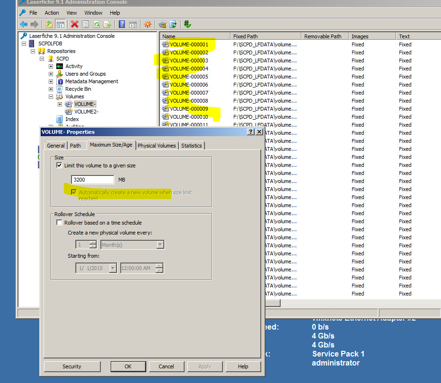This screenshot has width=441, height=383.
Task: Click the 12:00:00 AM time stepper
Action: [159, 268]
